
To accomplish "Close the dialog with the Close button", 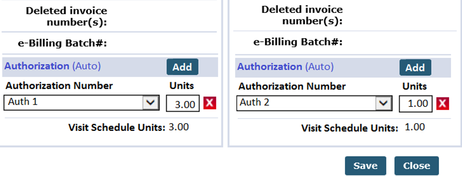I will tap(416, 166).
